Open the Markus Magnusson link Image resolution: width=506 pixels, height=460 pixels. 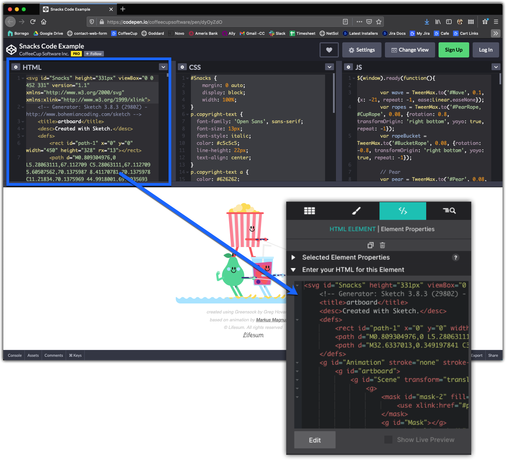[271, 320]
